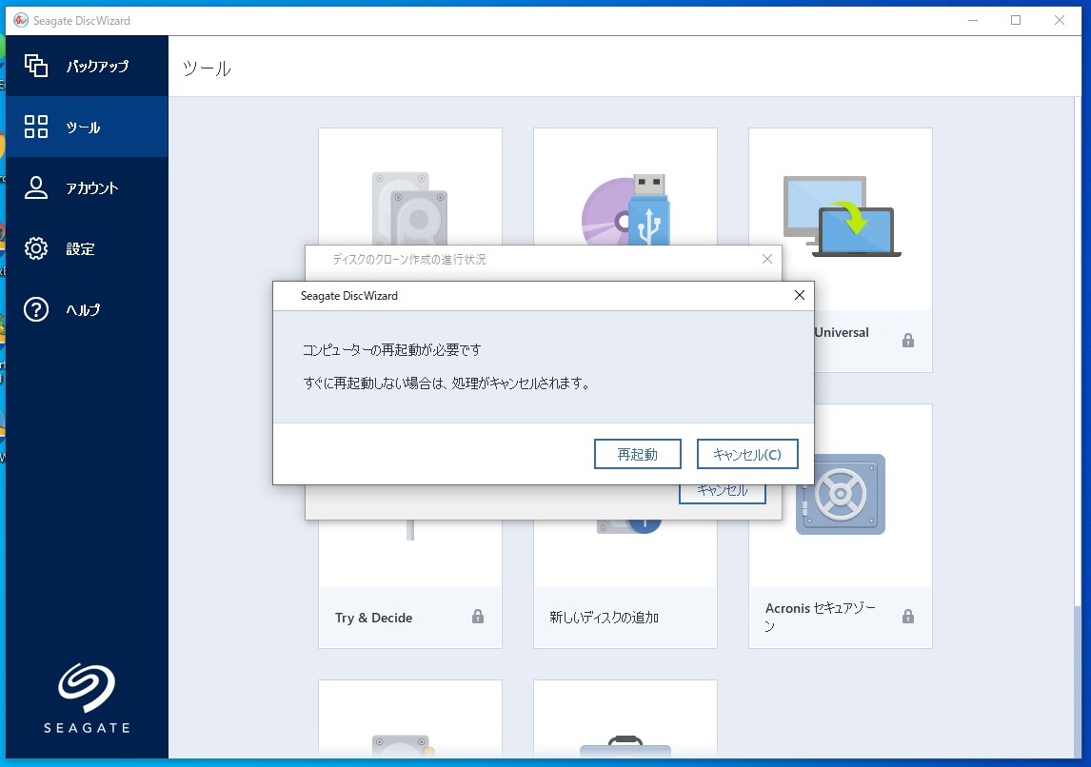Screen dimensions: 1091x767
Task: Click the backup icon in the sidebar
Action: (36, 66)
